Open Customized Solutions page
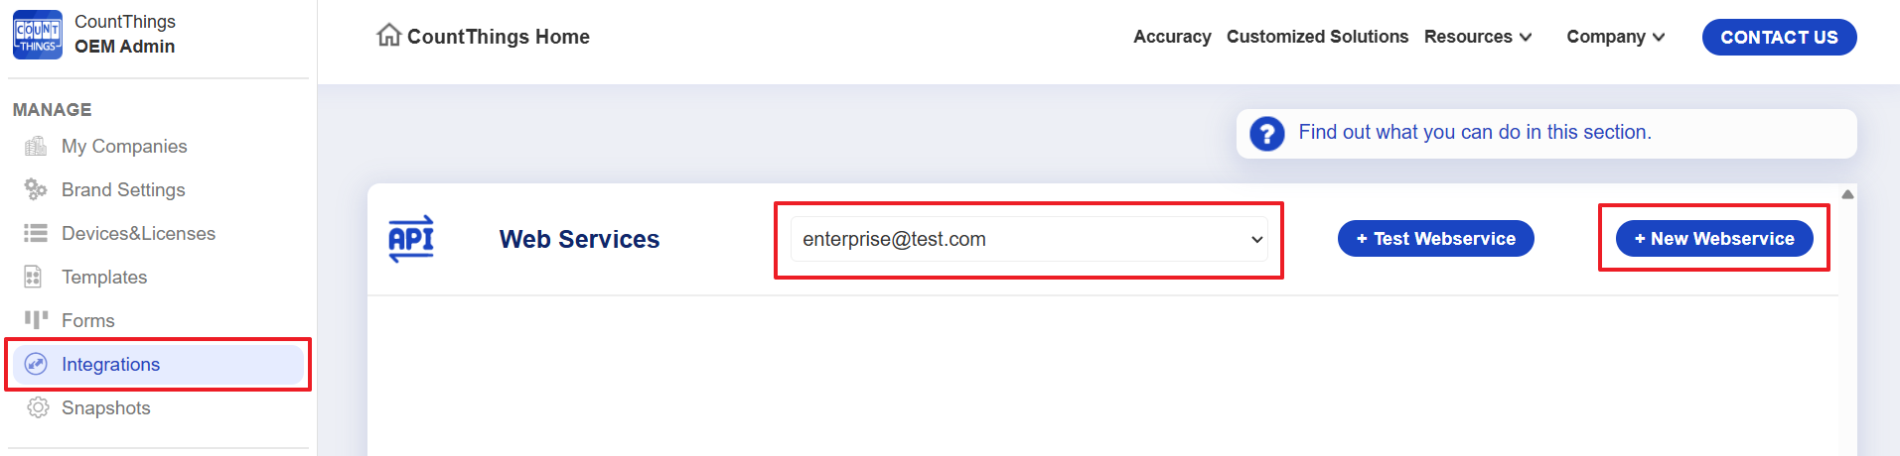1900x456 pixels. click(x=1317, y=37)
